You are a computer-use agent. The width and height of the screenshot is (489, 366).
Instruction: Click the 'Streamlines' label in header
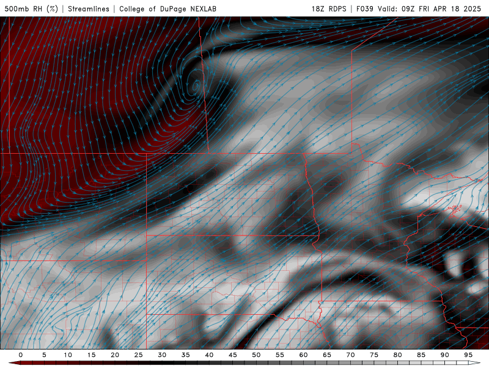click(89, 9)
